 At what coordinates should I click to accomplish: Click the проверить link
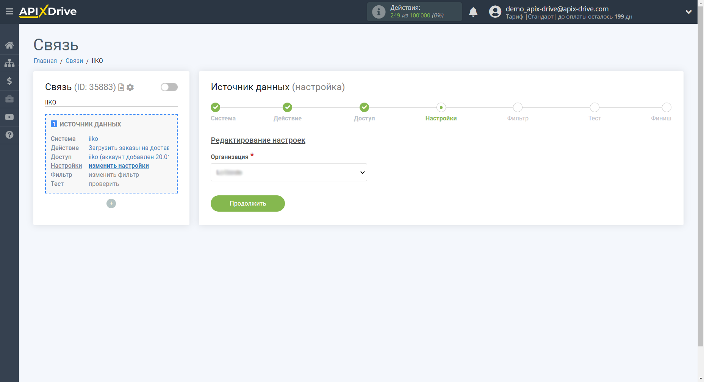[x=104, y=184]
